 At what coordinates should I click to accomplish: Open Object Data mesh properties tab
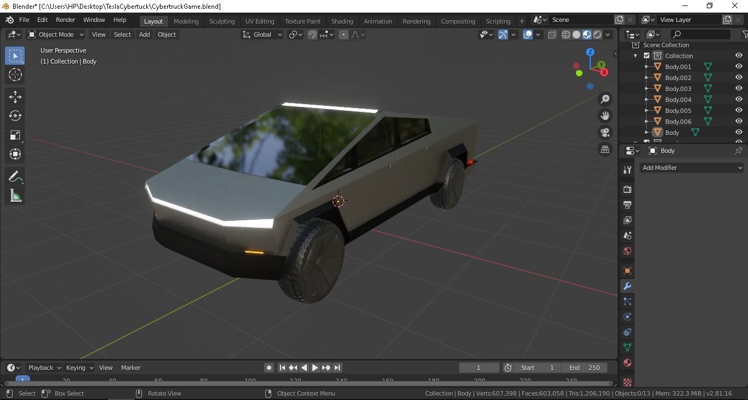(627, 347)
